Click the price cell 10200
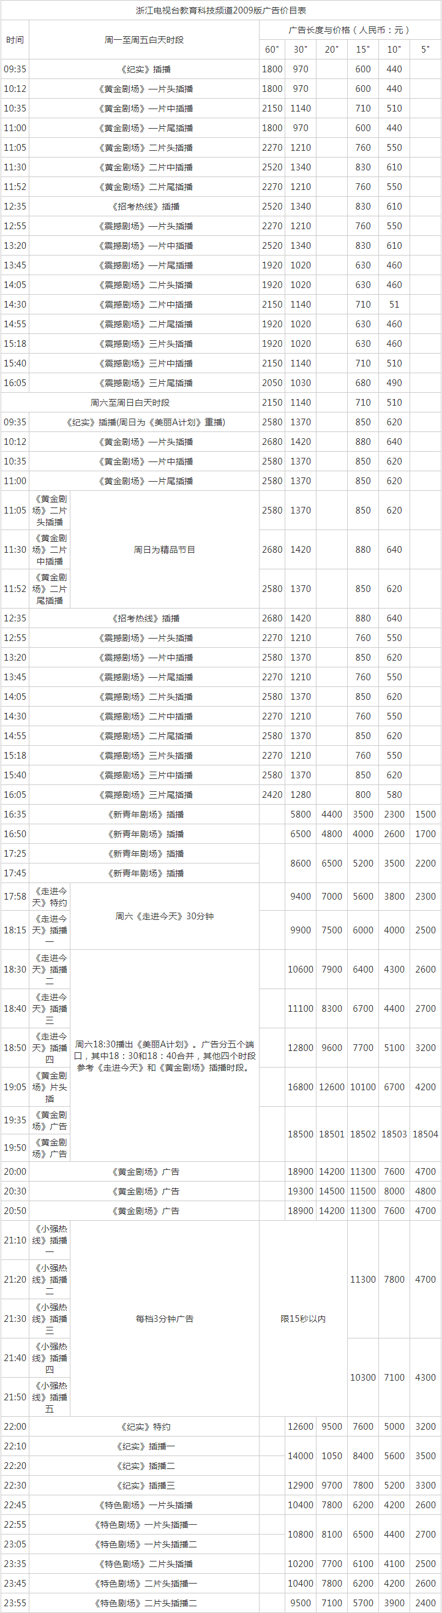Image resolution: width=442 pixels, height=1613 pixels. [301, 1563]
